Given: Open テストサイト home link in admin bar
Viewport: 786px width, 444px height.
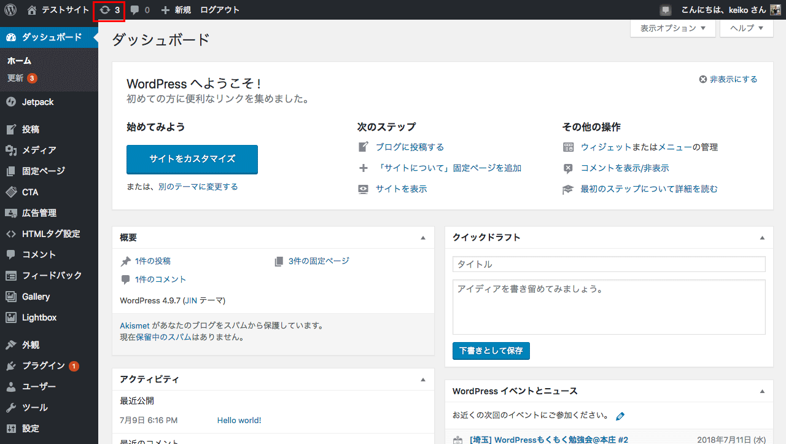Looking at the screenshot, I should coord(58,10).
